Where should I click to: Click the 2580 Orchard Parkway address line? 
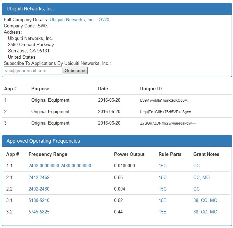point(31,44)
